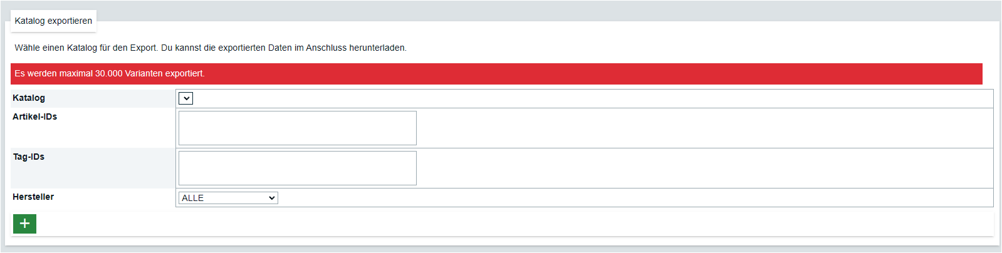
Task: Click the Tag-IDs field label
Action: click(29, 157)
